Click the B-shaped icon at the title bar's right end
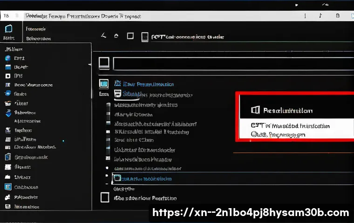354x223 pixels. pos(338,16)
